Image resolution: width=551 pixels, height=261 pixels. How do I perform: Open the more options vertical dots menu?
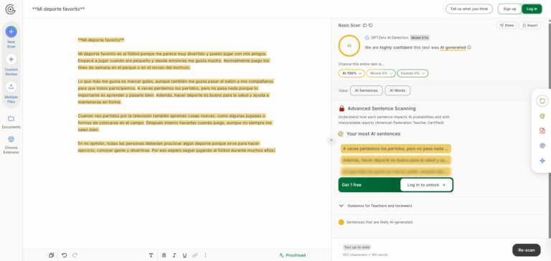(206, 255)
